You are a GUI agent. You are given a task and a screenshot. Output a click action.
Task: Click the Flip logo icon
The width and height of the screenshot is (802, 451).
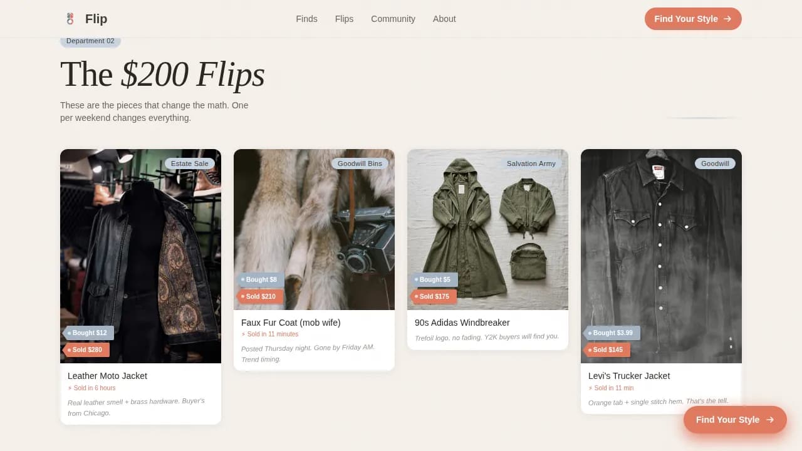pos(70,19)
